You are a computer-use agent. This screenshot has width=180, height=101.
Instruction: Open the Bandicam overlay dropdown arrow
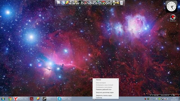point(172,95)
